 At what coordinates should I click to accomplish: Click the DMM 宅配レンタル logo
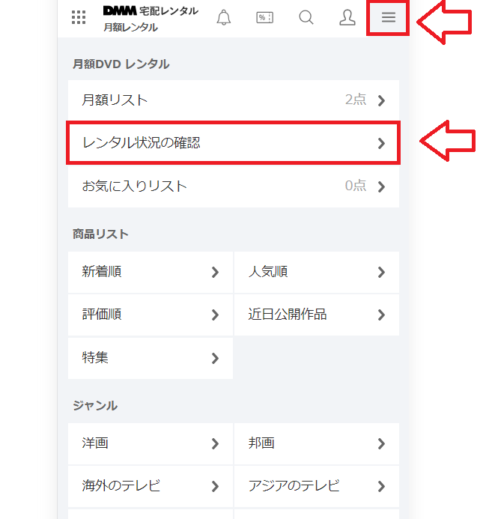[x=151, y=11]
